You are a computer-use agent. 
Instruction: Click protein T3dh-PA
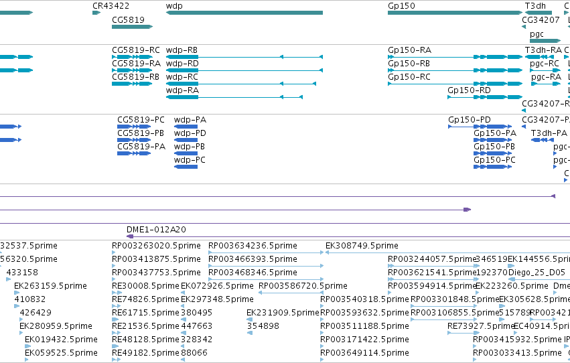point(543,140)
